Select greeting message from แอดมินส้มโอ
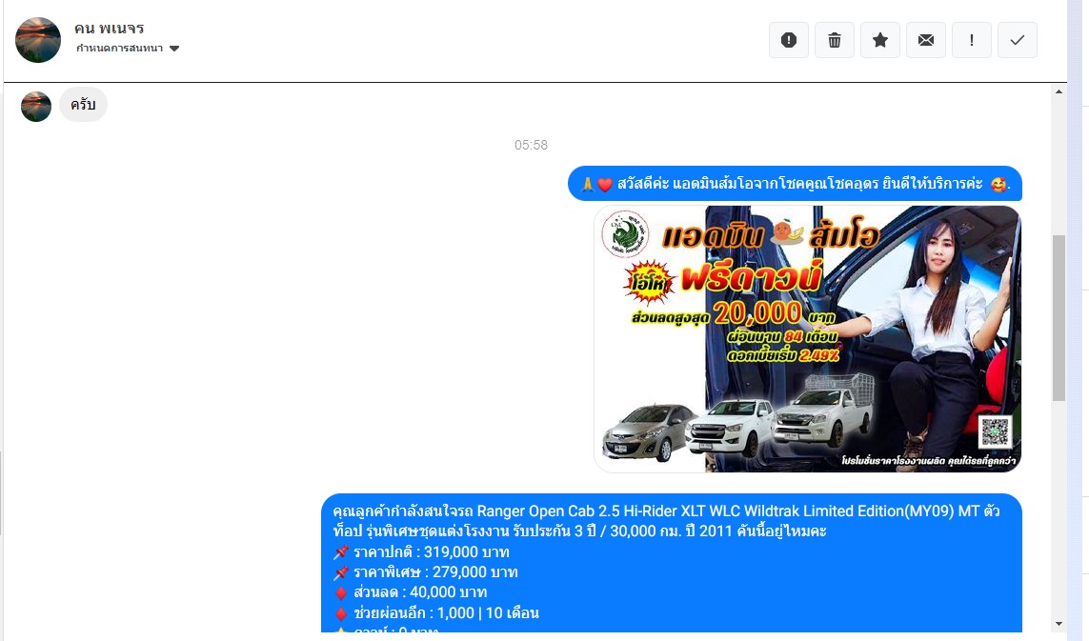The height and width of the screenshot is (641, 1089). (x=795, y=184)
